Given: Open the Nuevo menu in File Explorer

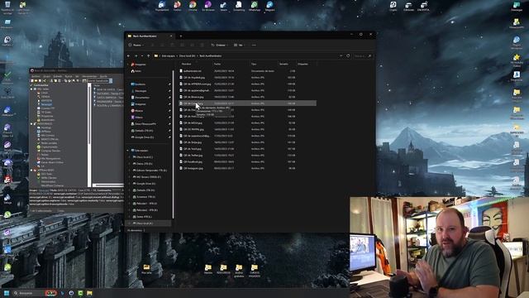Looking at the screenshot, I should pyautogui.click(x=136, y=45).
